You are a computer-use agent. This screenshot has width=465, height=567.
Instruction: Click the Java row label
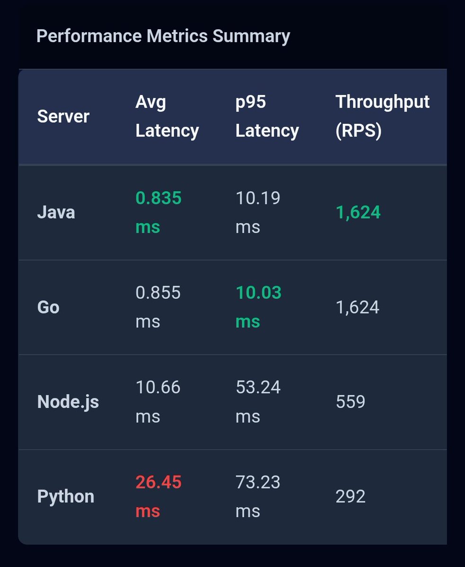click(56, 212)
